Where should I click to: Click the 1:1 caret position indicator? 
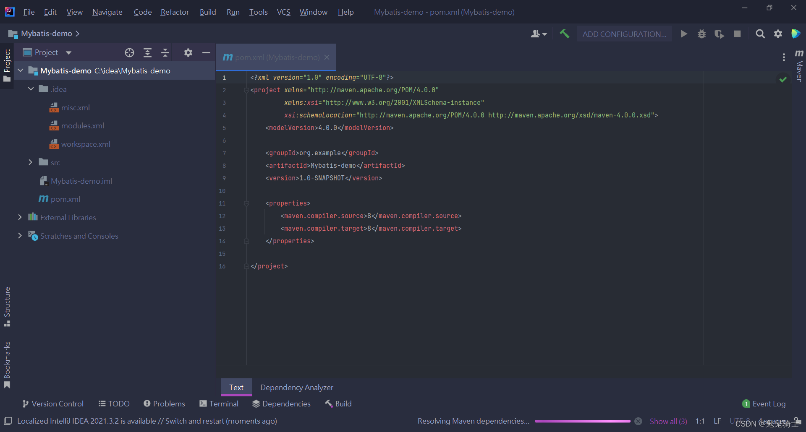tap(700, 421)
